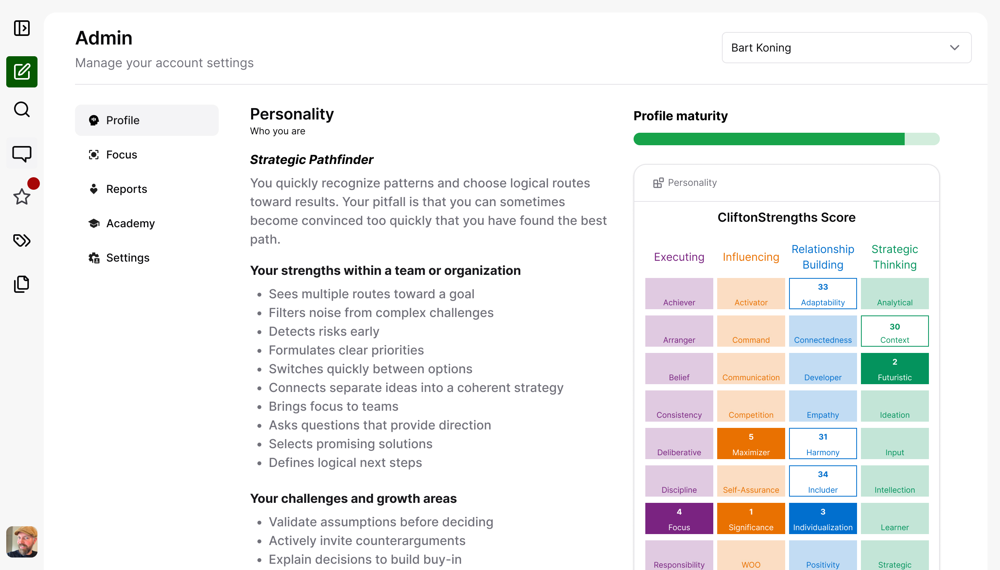The image size is (1000, 570).
Task: Click the Futuristic strength tile
Action: click(894, 369)
